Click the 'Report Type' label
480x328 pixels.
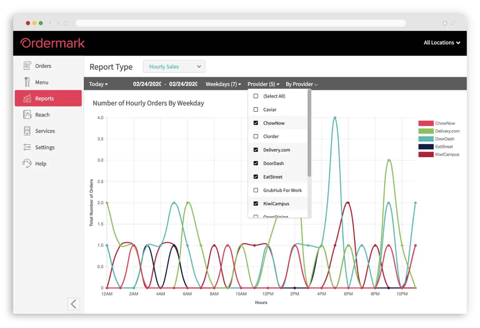pyautogui.click(x=111, y=67)
